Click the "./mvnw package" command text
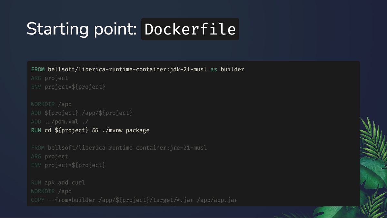 point(126,130)
